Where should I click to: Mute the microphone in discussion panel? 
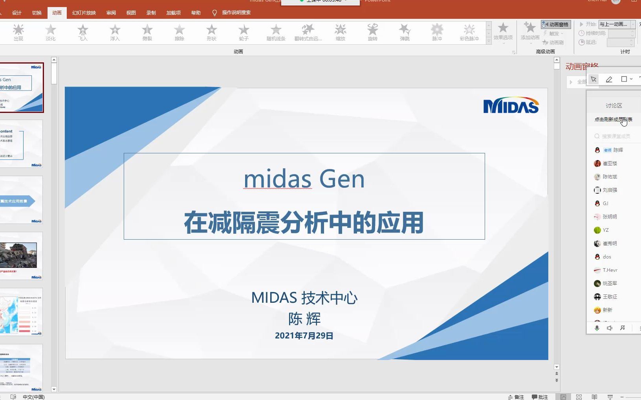pos(597,328)
